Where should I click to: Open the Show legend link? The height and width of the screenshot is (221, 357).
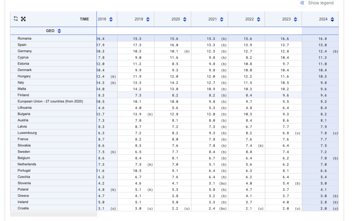(x=320, y=3)
